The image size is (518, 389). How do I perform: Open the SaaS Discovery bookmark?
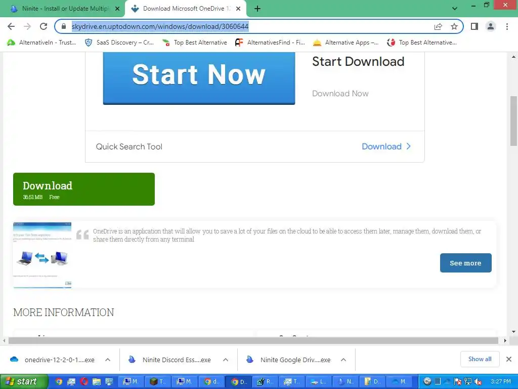[x=119, y=43]
